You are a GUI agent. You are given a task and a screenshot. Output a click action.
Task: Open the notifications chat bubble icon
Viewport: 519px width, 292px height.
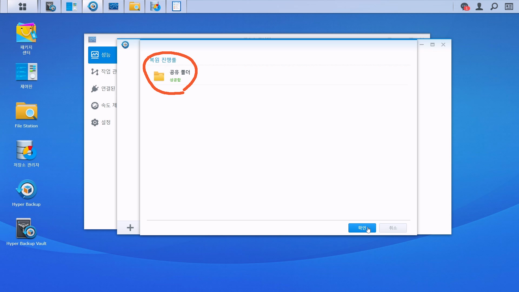click(x=465, y=6)
